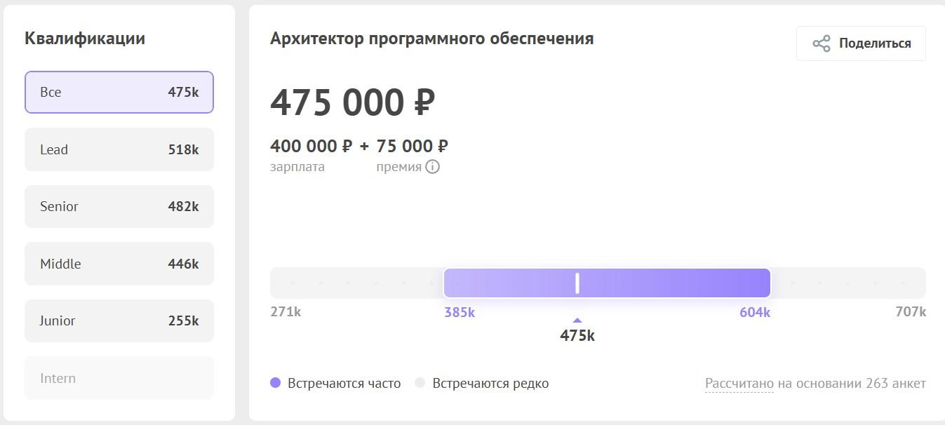Click the info icon beside премия

point(432,167)
